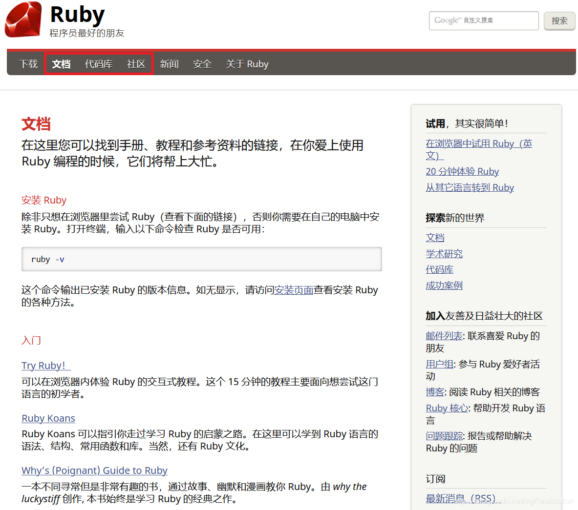Open the Try Ruby! link
This screenshot has width=578, height=510.
[46, 366]
